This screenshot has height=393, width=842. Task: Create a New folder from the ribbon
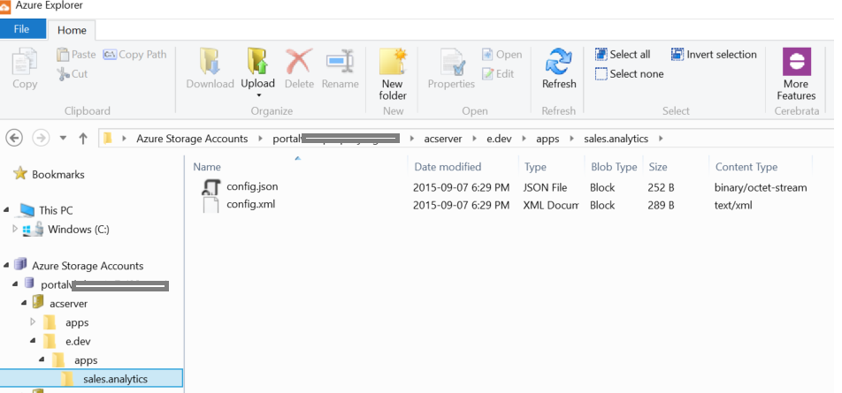[x=392, y=73]
